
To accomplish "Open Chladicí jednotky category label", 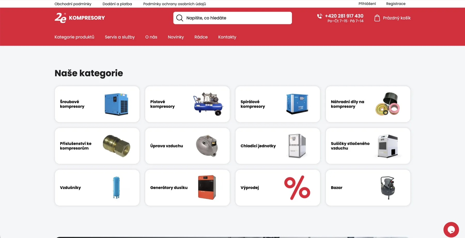I will tap(258, 146).
